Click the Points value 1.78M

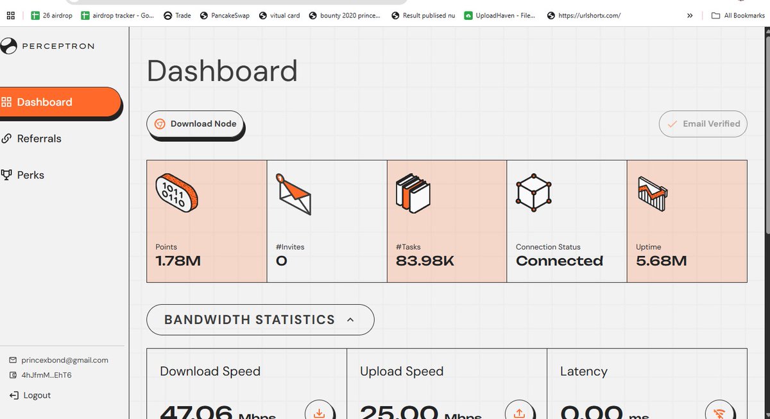[x=178, y=261]
